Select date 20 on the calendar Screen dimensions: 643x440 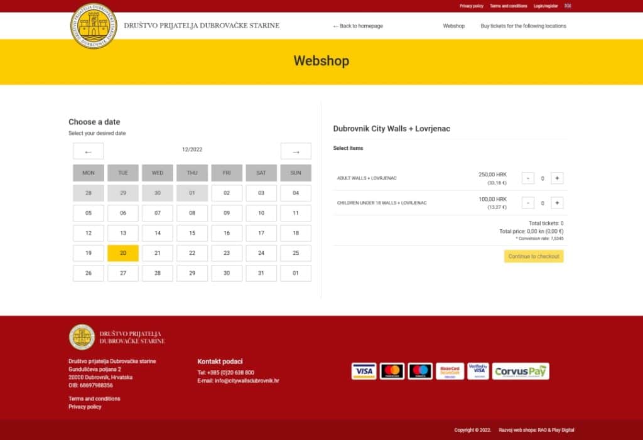[123, 253]
